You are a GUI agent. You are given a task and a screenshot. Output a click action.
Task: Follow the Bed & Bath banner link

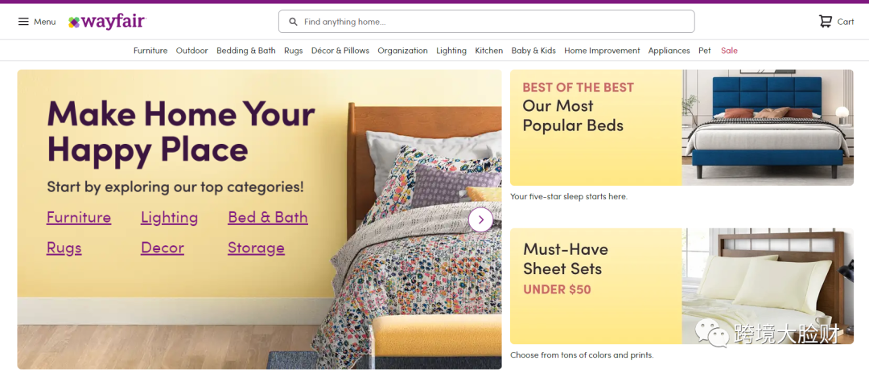tap(268, 218)
